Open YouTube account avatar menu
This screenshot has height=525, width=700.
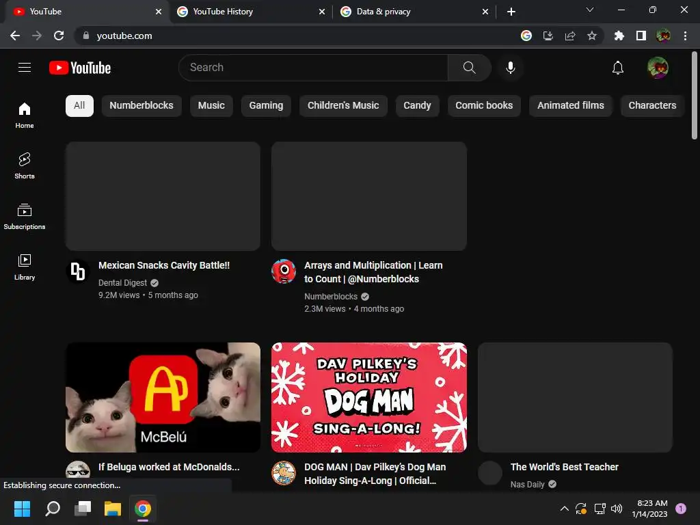658,68
